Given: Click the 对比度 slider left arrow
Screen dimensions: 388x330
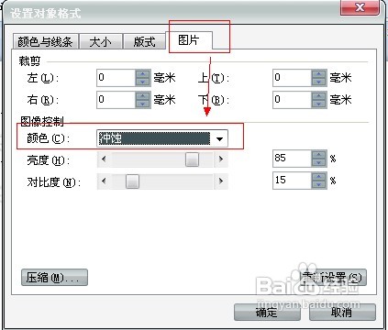Looking at the screenshot, I should pyautogui.click(x=104, y=181).
